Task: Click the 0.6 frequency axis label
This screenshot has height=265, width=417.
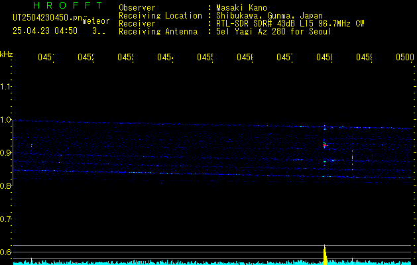Action: pos(5,252)
